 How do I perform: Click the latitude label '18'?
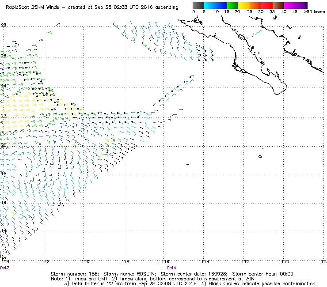pyautogui.click(x=4, y=174)
